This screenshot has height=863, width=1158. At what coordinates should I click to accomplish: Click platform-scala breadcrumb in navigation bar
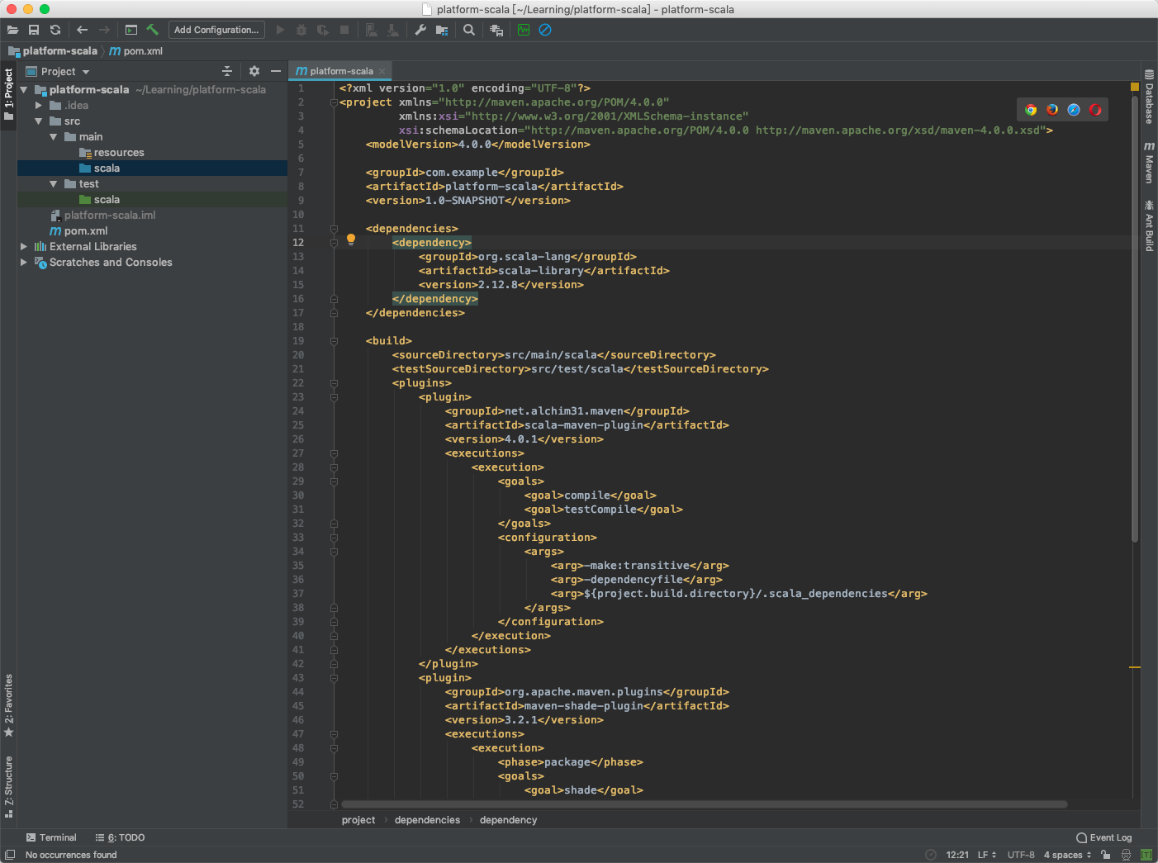tap(53, 51)
